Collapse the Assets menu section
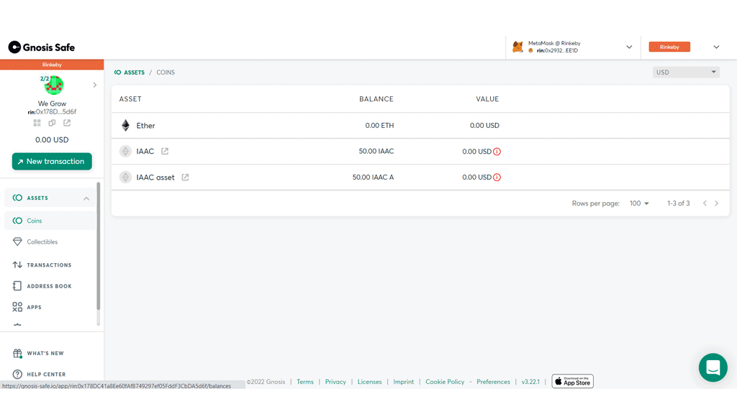The height and width of the screenshot is (414, 737). [x=86, y=198]
